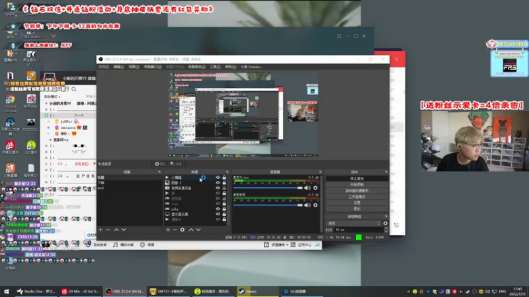The image size is (529, 297).
Task: Click the 工作室模式 button
Action: pos(357,197)
